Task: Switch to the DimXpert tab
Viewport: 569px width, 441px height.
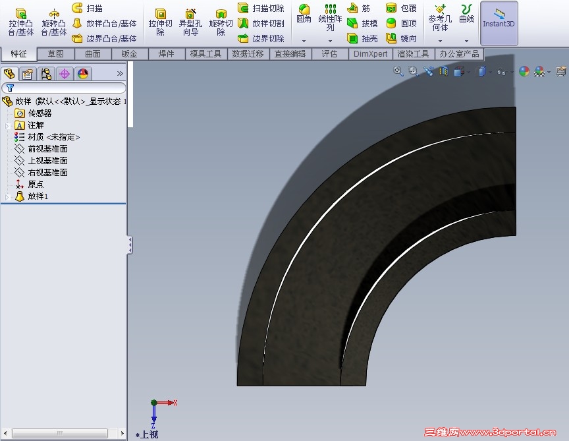Action: click(x=371, y=54)
